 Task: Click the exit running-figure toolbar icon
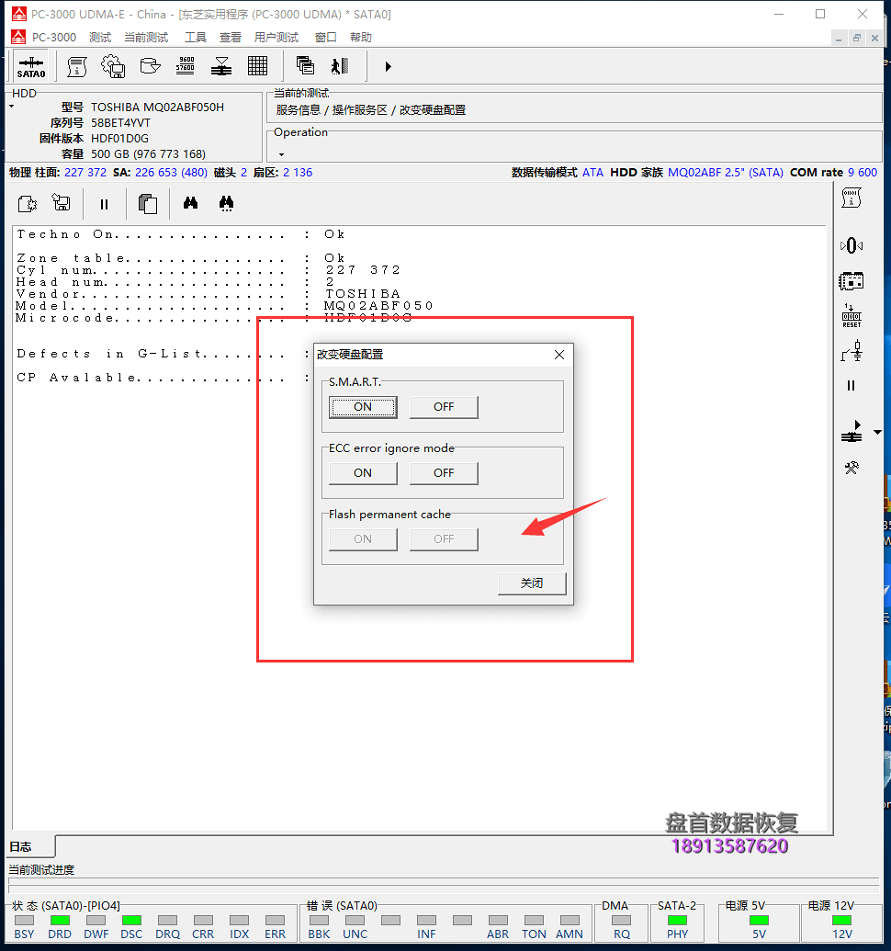pyautogui.click(x=340, y=65)
